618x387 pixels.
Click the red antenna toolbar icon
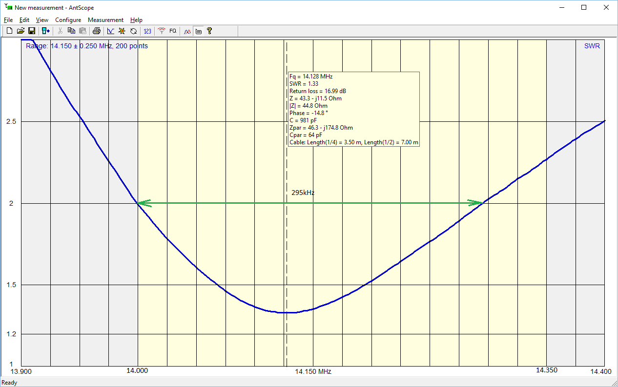pos(162,31)
